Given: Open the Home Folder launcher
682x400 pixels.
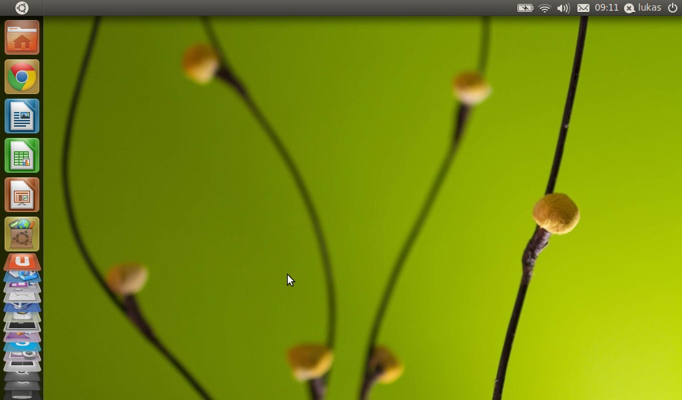Looking at the screenshot, I should (x=22, y=37).
